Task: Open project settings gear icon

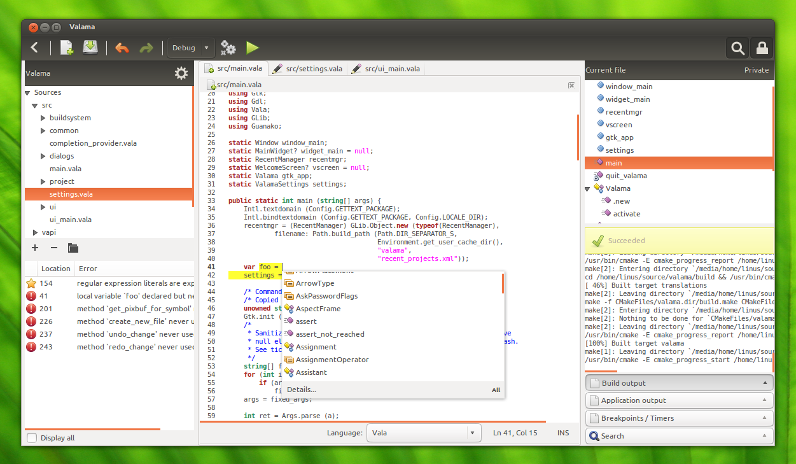Action: (x=181, y=74)
